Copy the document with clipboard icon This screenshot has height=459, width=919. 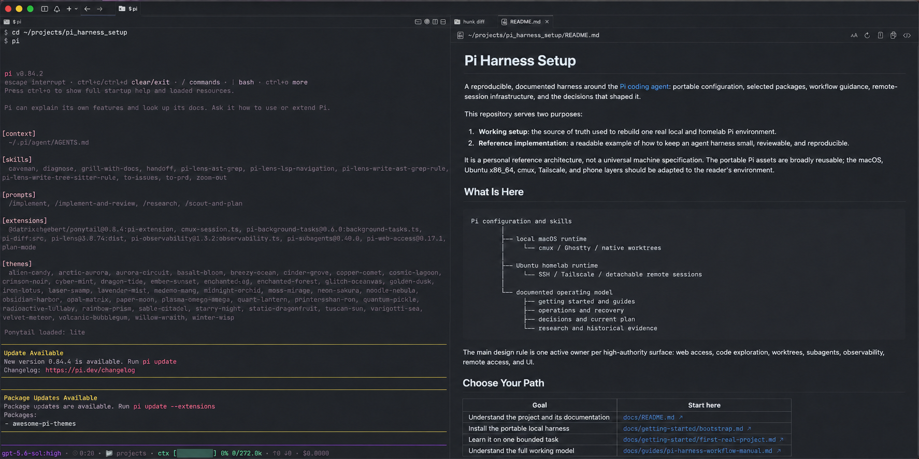click(893, 36)
